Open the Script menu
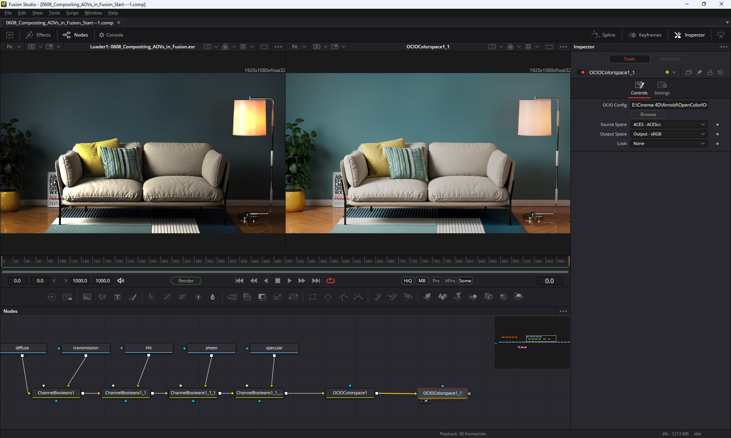The width and height of the screenshot is (731, 438). pyautogui.click(x=72, y=13)
